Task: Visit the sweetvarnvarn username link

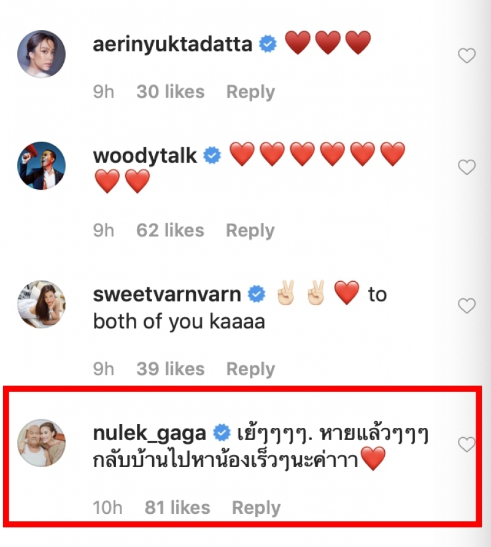Action: coord(167,295)
